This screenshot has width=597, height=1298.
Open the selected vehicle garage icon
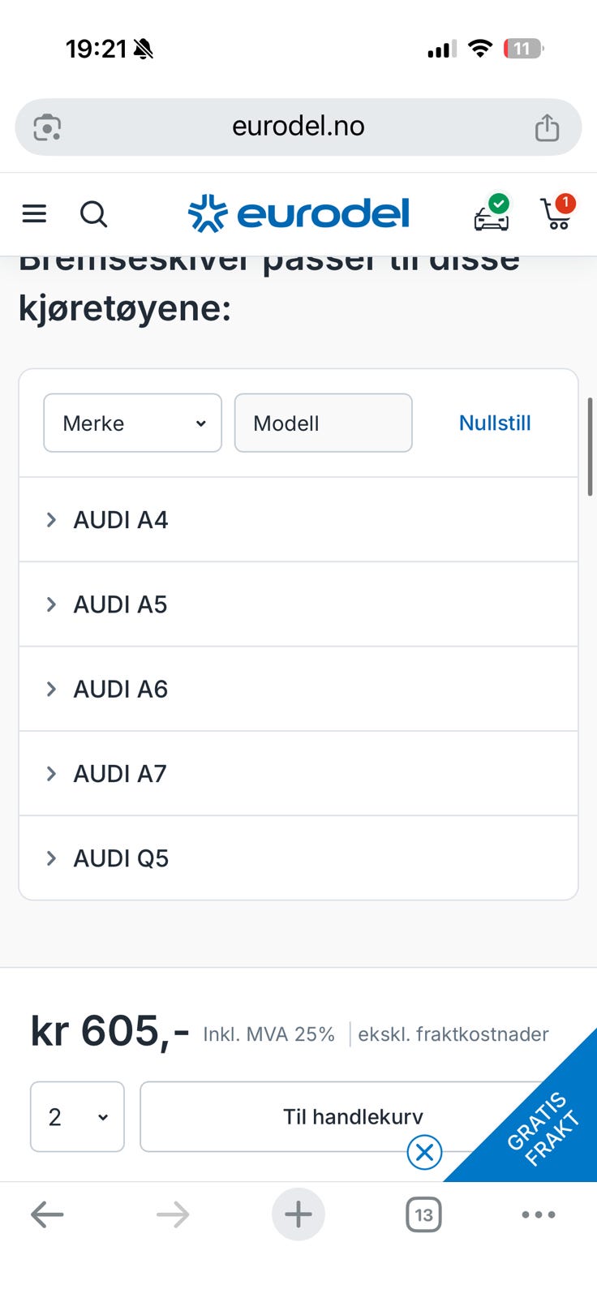pyautogui.click(x=492, y=214)
